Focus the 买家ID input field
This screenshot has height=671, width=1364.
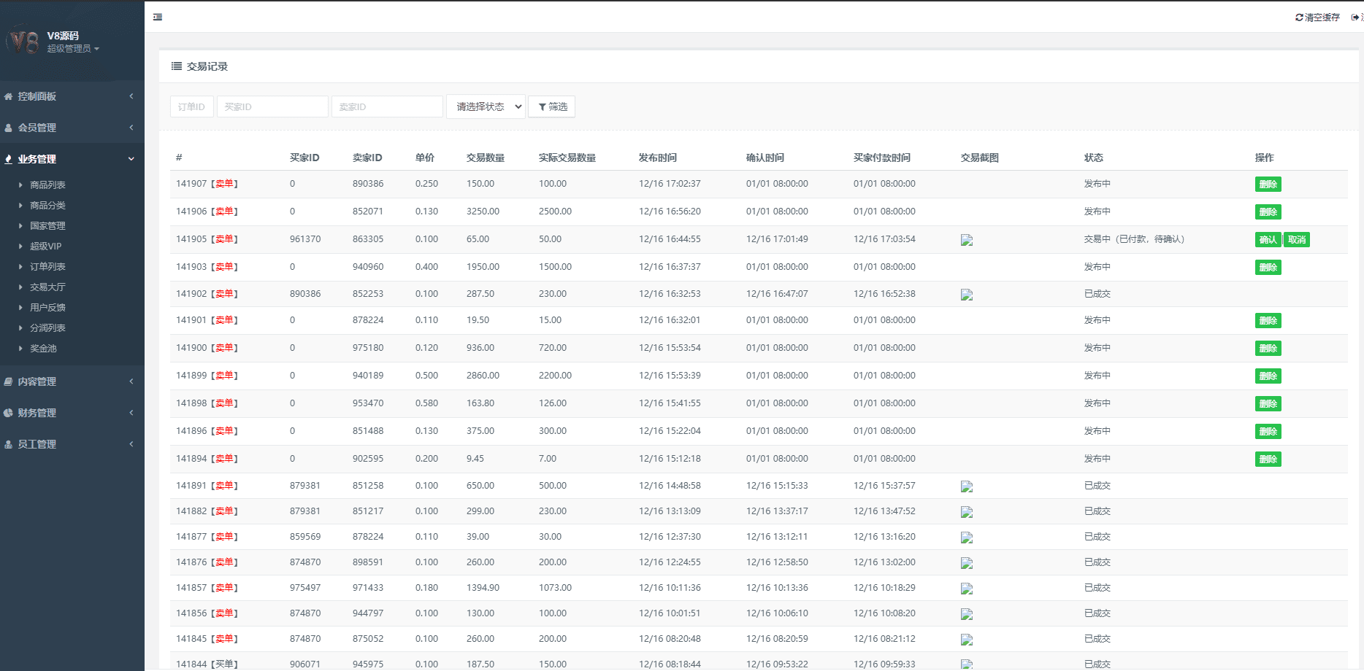tap(272, 106)
